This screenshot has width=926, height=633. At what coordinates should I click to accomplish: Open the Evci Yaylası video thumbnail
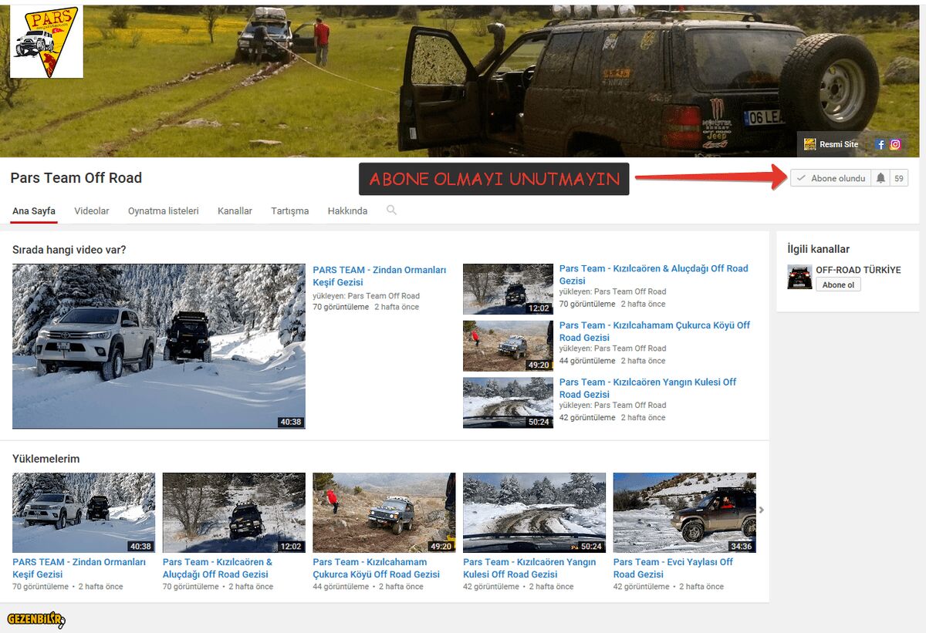tap(684, 512)
